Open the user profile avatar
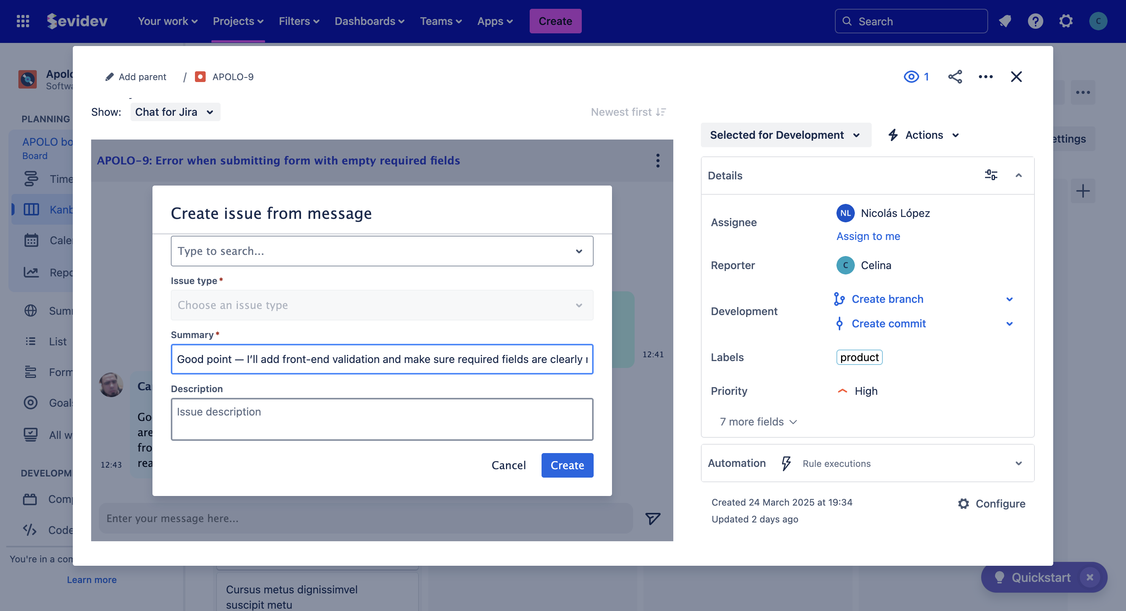The height and width of the screenshot is (611, 1126). click(1098, 21)
